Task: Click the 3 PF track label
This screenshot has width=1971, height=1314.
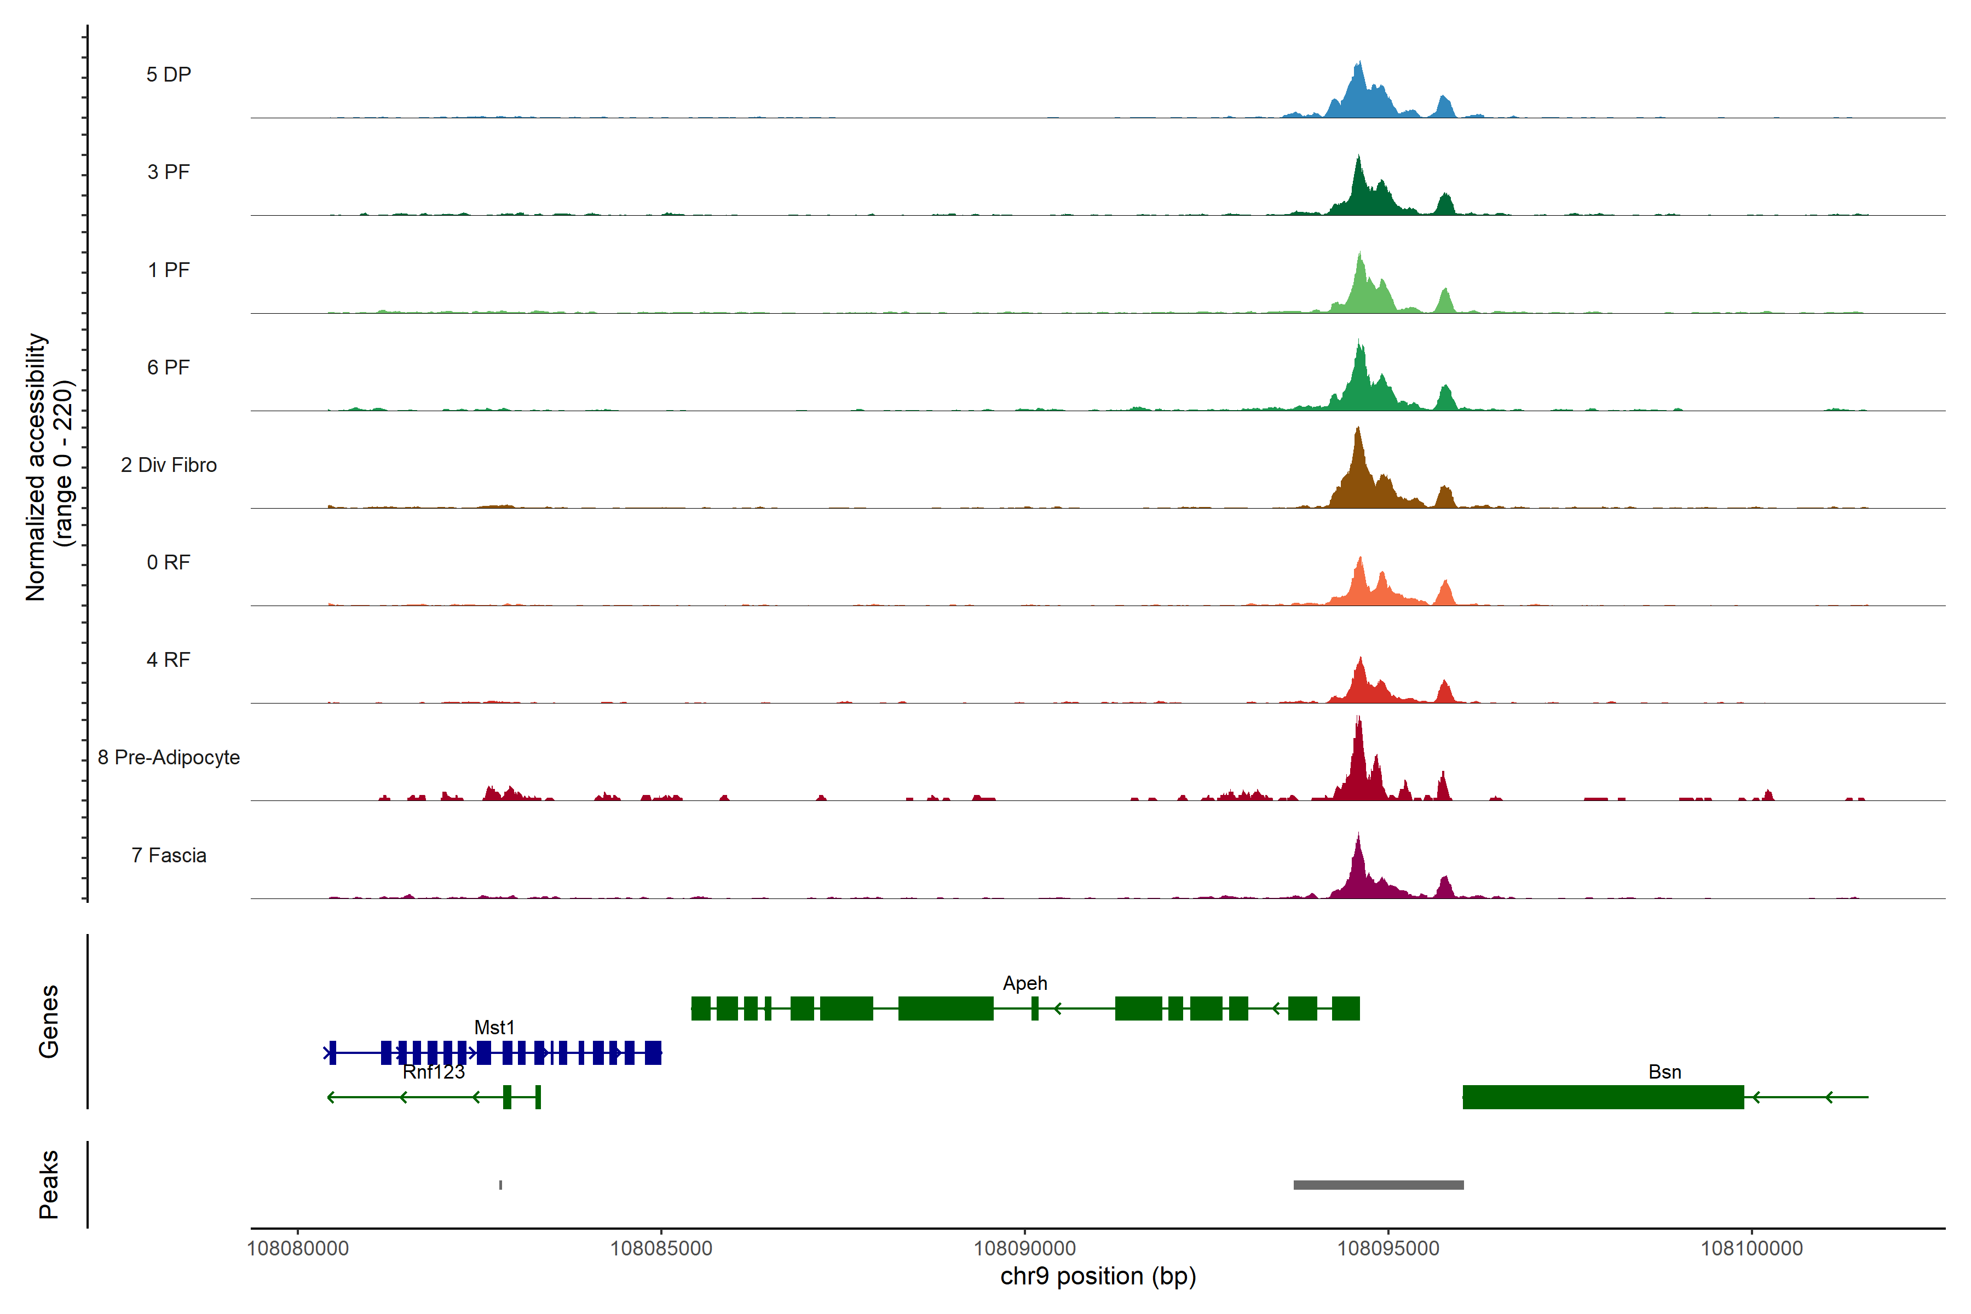Action: pos(169,172)
